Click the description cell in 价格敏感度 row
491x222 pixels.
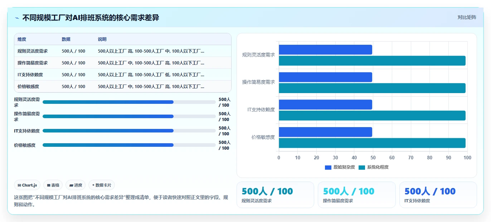click(x=151, y=87)
